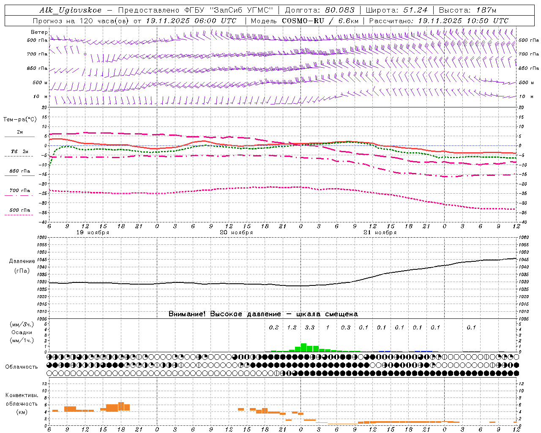Click the 850 гПа temperature legend entry
Screen dimensions: 541x433
19,171
